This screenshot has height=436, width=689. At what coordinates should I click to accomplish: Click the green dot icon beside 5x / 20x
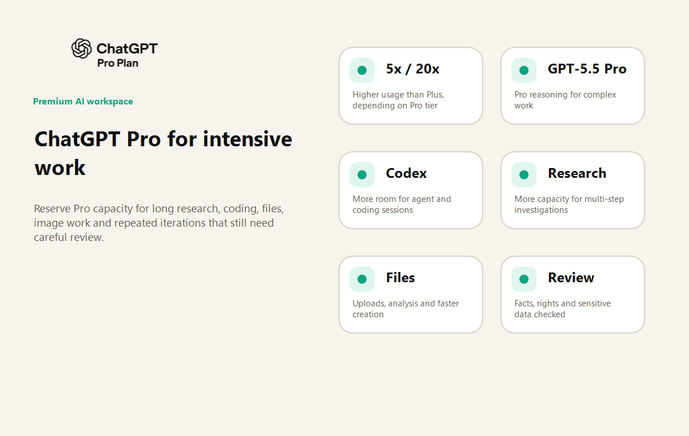coord(362,70)
